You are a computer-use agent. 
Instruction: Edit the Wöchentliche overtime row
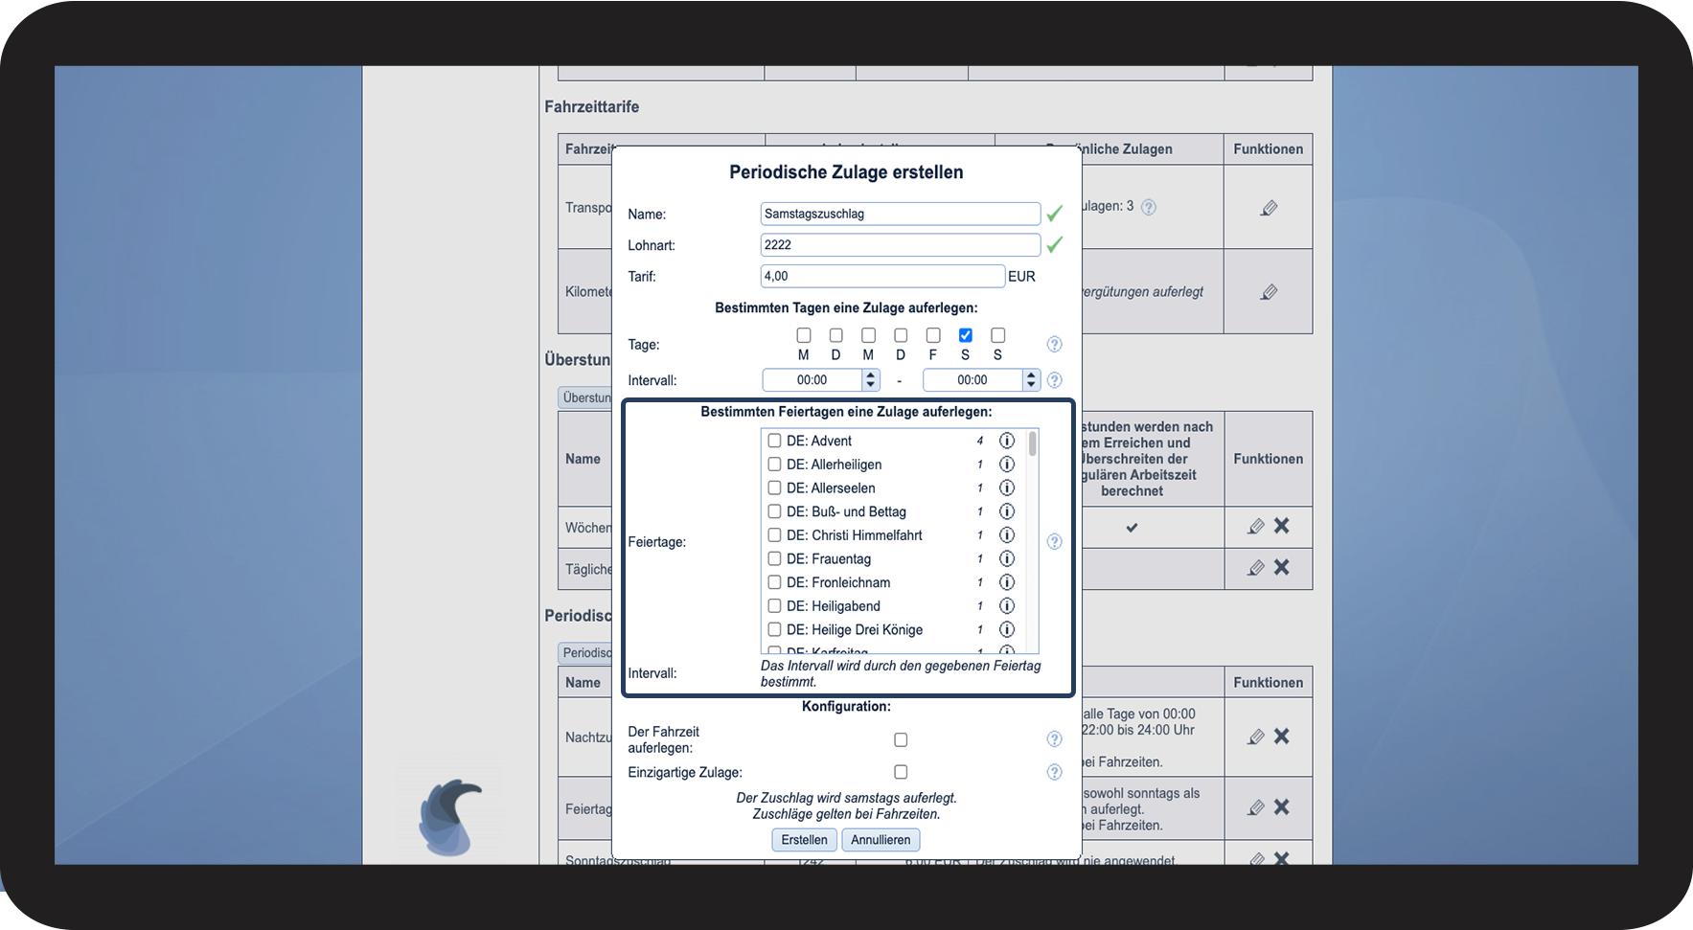coord(1256,527)
